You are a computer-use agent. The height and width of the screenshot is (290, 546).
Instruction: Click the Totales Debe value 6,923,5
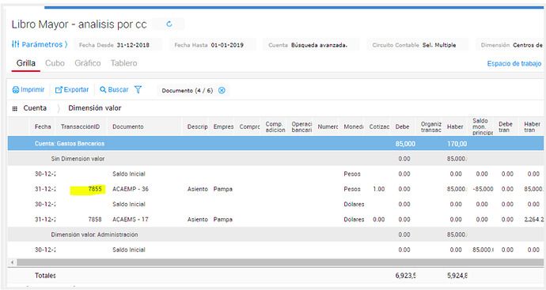pos(405,276)
